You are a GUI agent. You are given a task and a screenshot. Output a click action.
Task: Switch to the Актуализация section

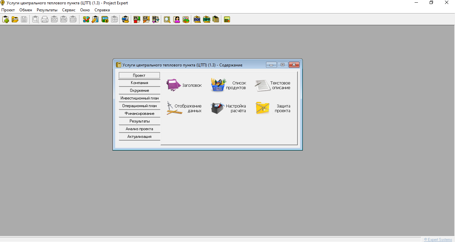point(140,137)
